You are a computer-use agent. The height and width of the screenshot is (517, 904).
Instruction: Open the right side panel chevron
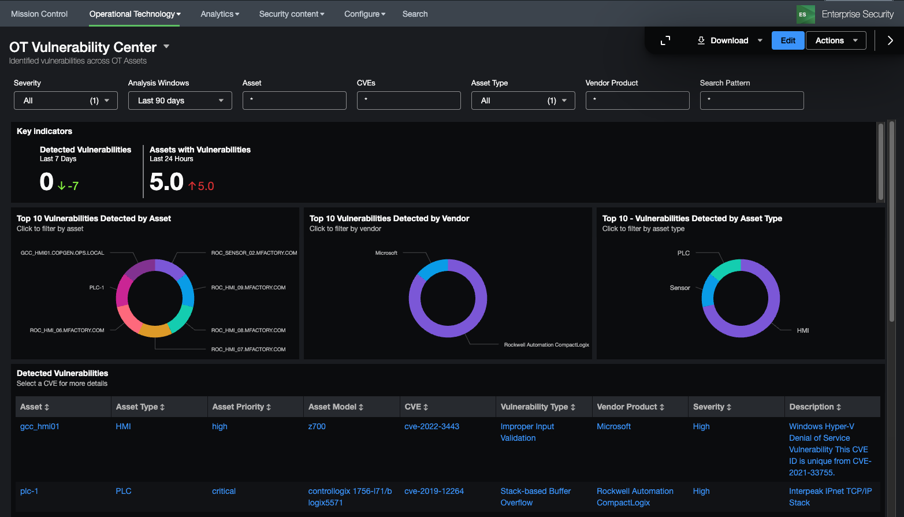click(x=890, y=40)
